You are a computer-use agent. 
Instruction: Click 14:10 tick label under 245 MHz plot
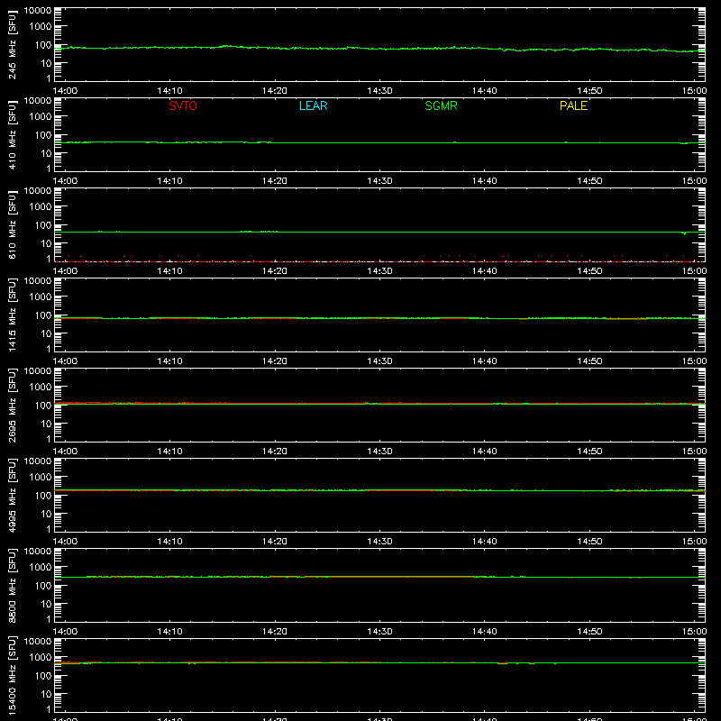(169, 91)
